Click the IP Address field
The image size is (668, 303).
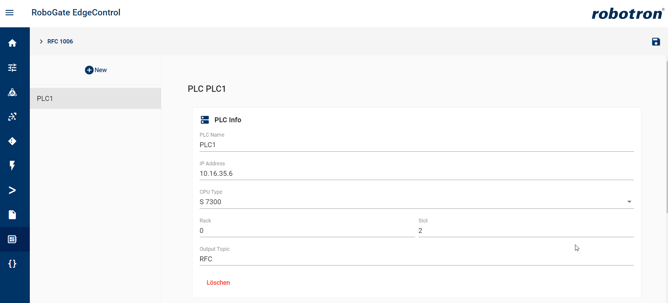(416, 173)
